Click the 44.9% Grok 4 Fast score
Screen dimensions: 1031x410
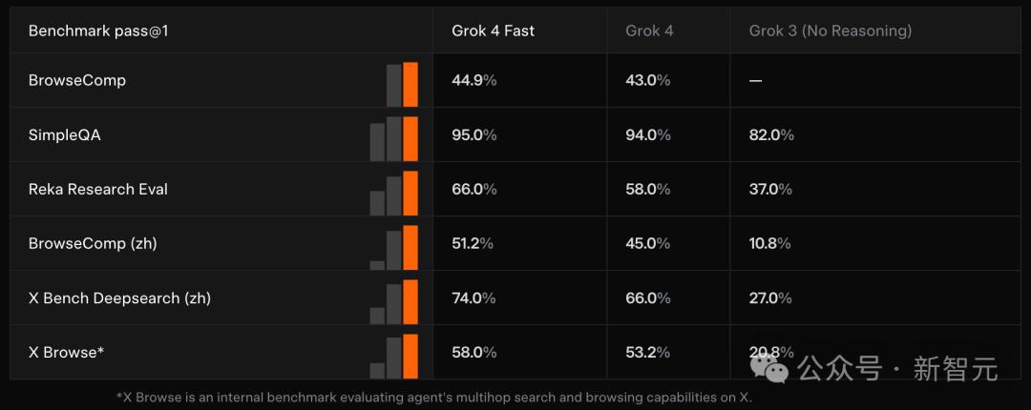click(x=474, y=80)
